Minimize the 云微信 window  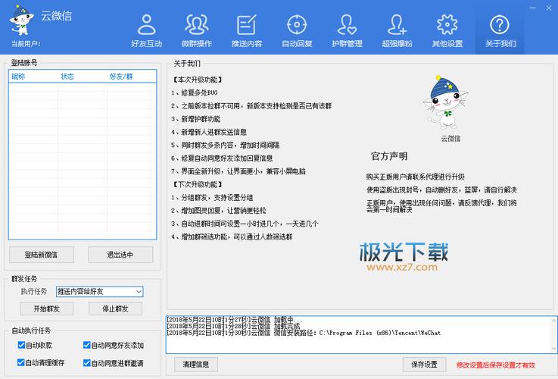[x=533, y=8]
